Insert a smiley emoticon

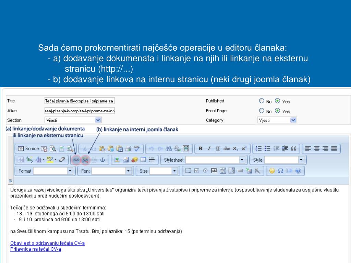pyautogui.click(x=272, y=171)
